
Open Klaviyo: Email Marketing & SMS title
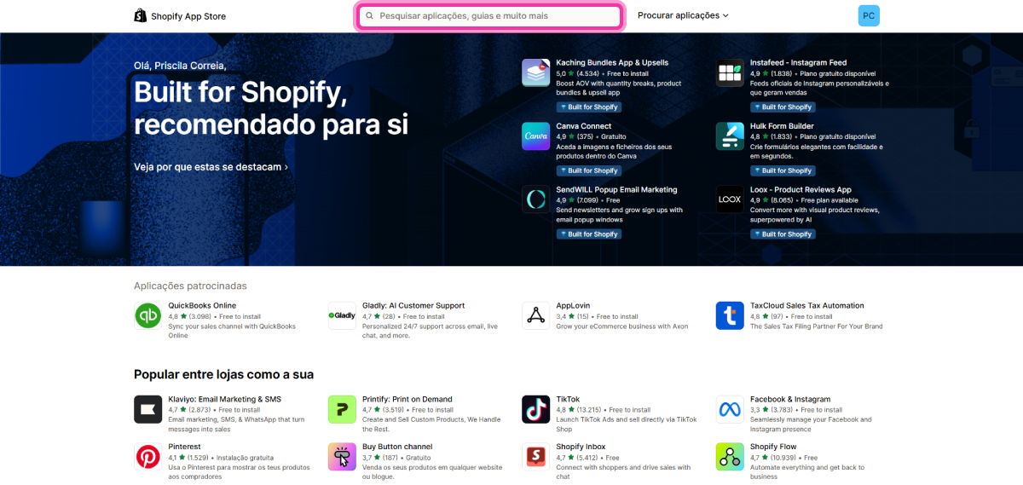[x=224, y=399]
